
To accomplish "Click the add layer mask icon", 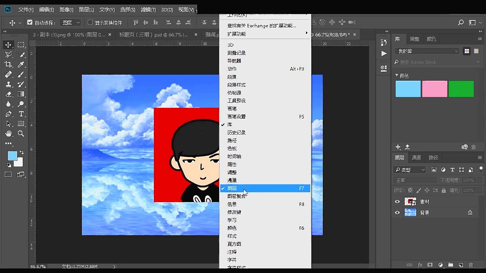I will [430, 265].
